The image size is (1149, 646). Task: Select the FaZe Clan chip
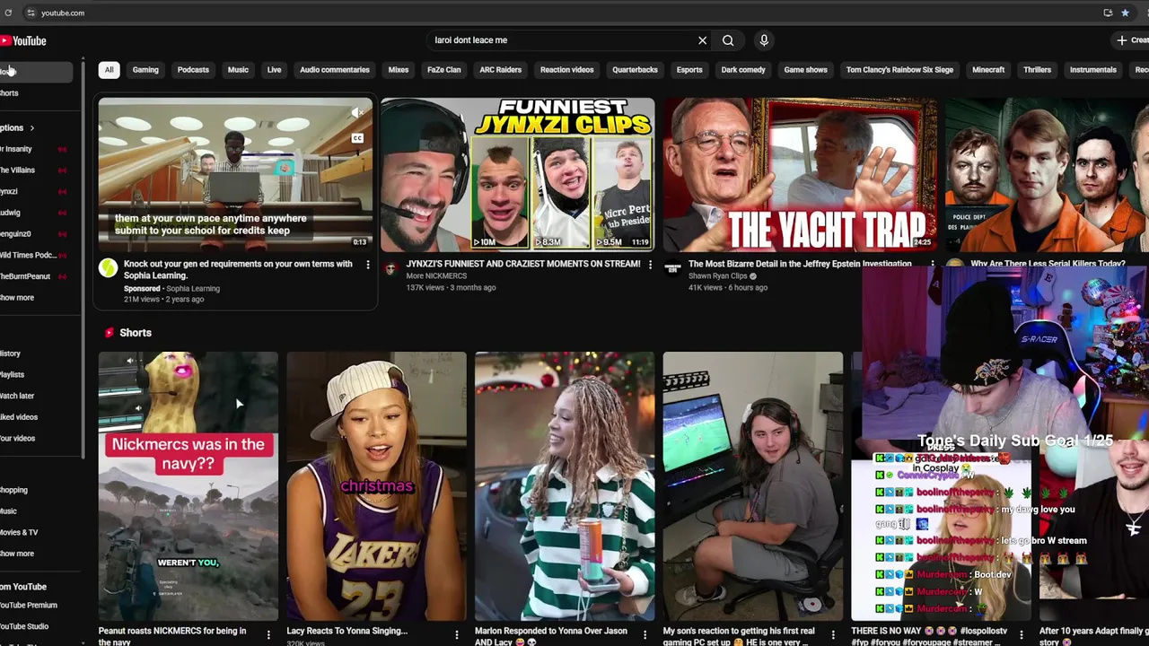pos(443,70)
